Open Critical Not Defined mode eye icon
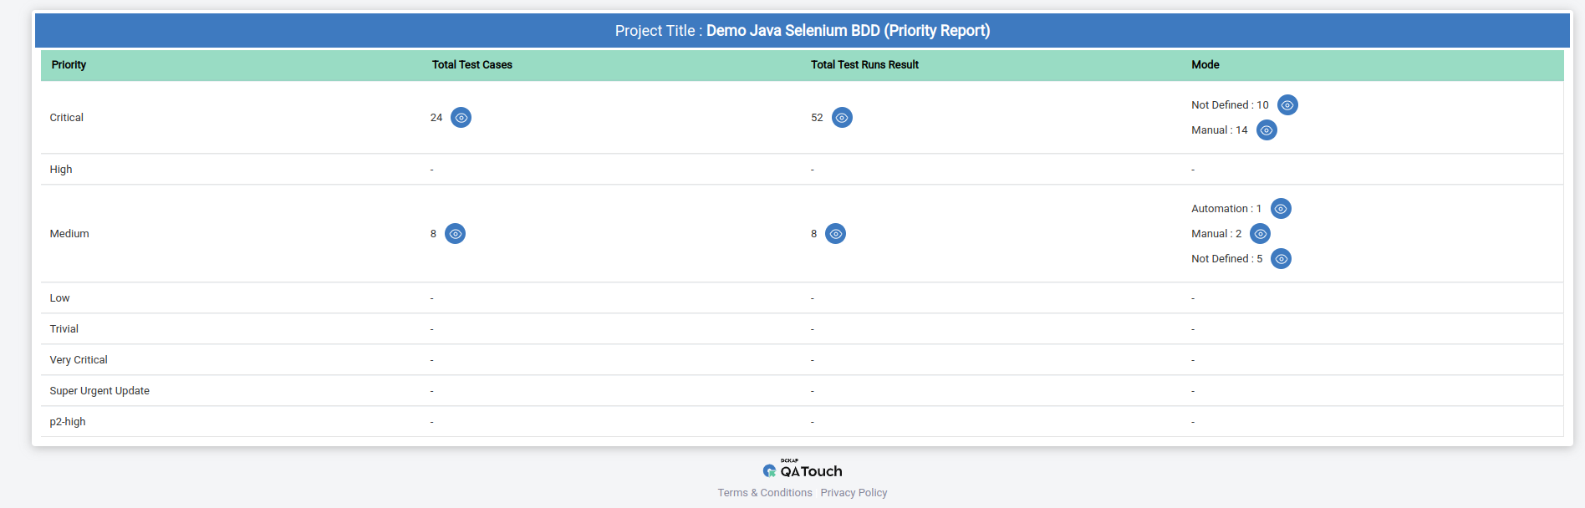The image size is (1585, 508). coord(1287,105)
